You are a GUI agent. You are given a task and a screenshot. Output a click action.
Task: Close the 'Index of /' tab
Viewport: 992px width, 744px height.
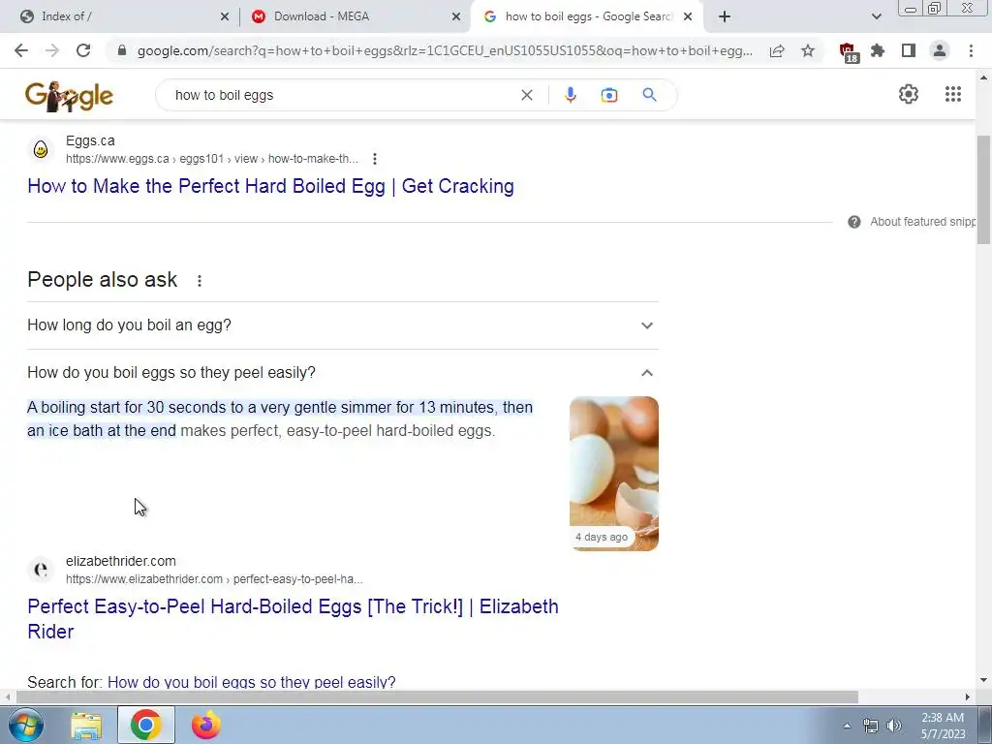pyautogui.click(x=225, y=17)
